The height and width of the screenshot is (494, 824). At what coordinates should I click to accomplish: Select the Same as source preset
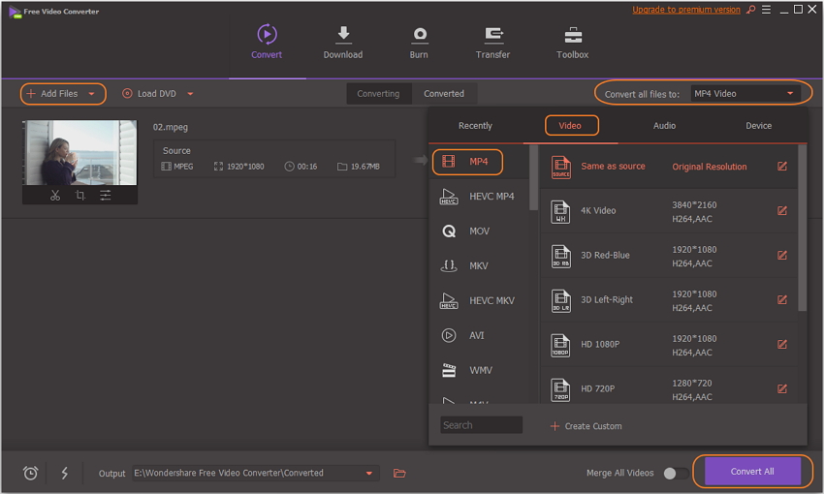pos(668,167)
